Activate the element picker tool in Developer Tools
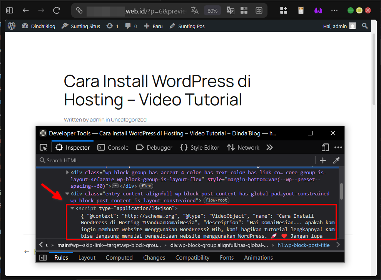Viewport: 381px width, 280px height. (43, 147)
